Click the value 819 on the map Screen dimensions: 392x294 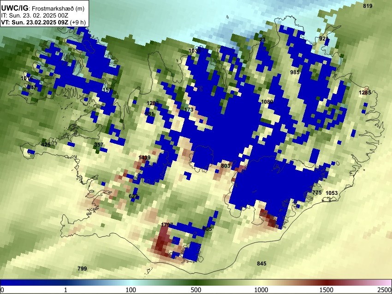(x=368, y=6)
